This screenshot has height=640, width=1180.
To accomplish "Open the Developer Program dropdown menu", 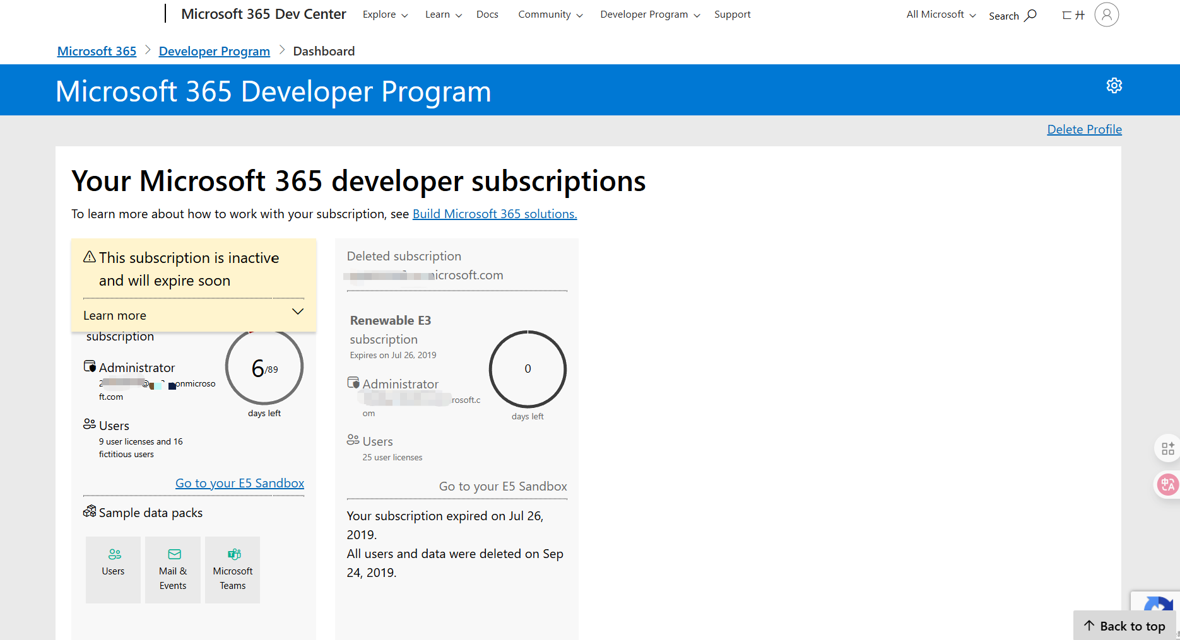I will tap(650, 15).
